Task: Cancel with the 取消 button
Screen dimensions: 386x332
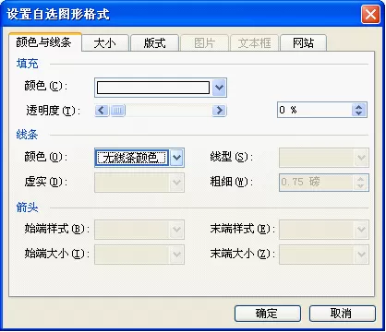Action: click(343, 314)
